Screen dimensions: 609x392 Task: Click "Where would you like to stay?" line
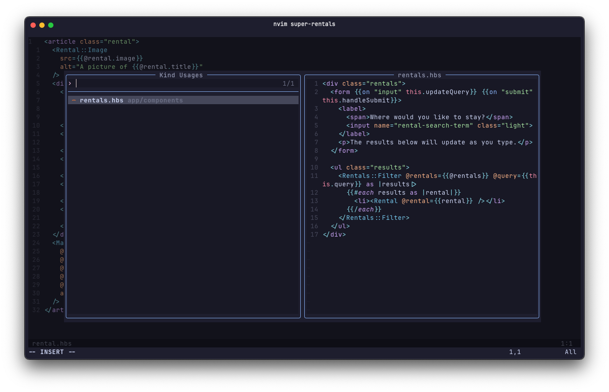pos(429,117)
